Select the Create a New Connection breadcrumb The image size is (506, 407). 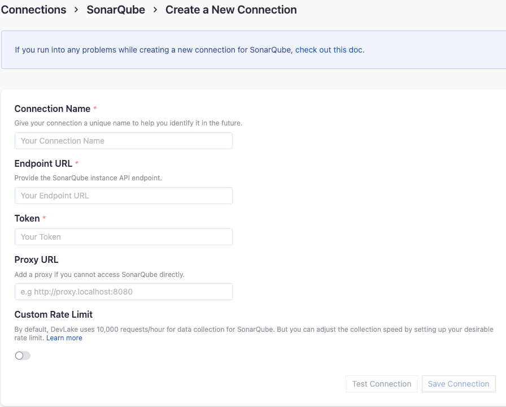pyautogui.click(x=231, y=10)
